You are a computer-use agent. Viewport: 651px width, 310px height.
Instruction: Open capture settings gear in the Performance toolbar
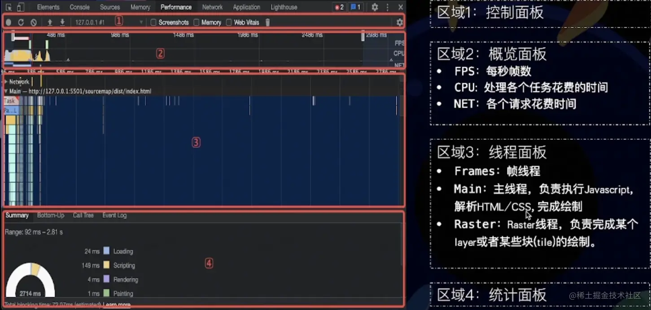[x=399, y=22]
